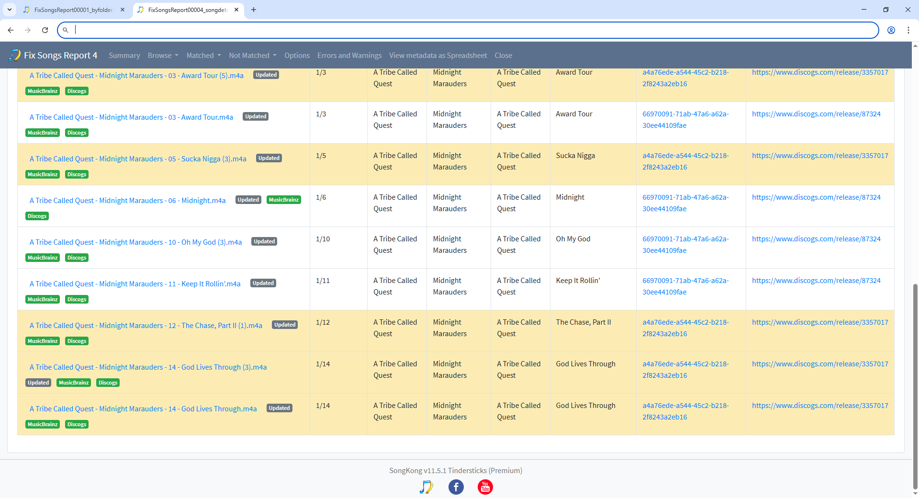
Task: Open the browser profile icon
Action: tap(891, 30)
